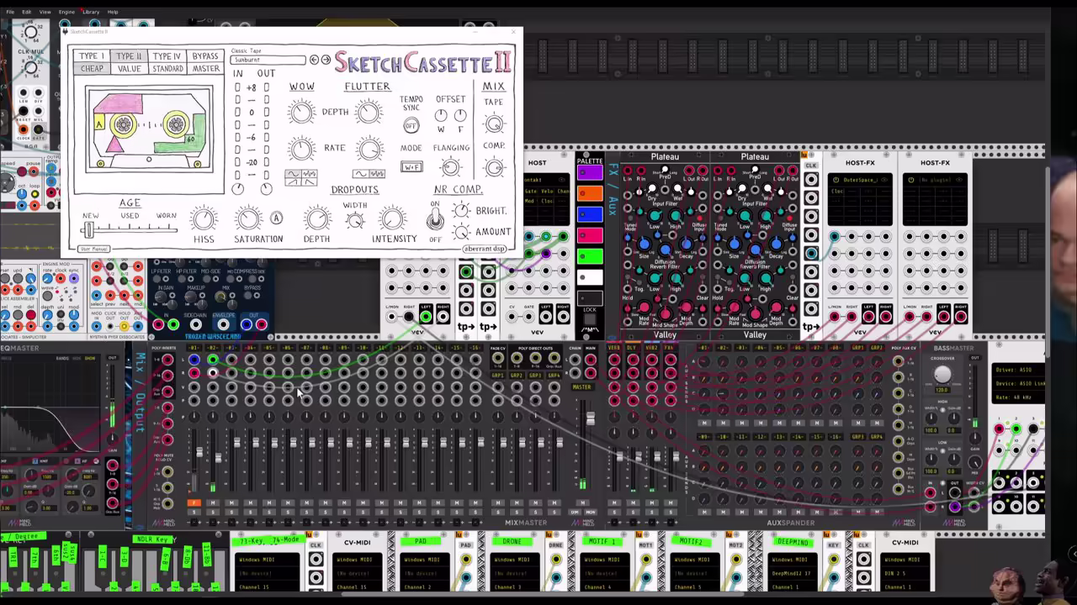Click the Flutter rate knob
The width and height of the screenshot is (1077, 605).
pos(369,150)
